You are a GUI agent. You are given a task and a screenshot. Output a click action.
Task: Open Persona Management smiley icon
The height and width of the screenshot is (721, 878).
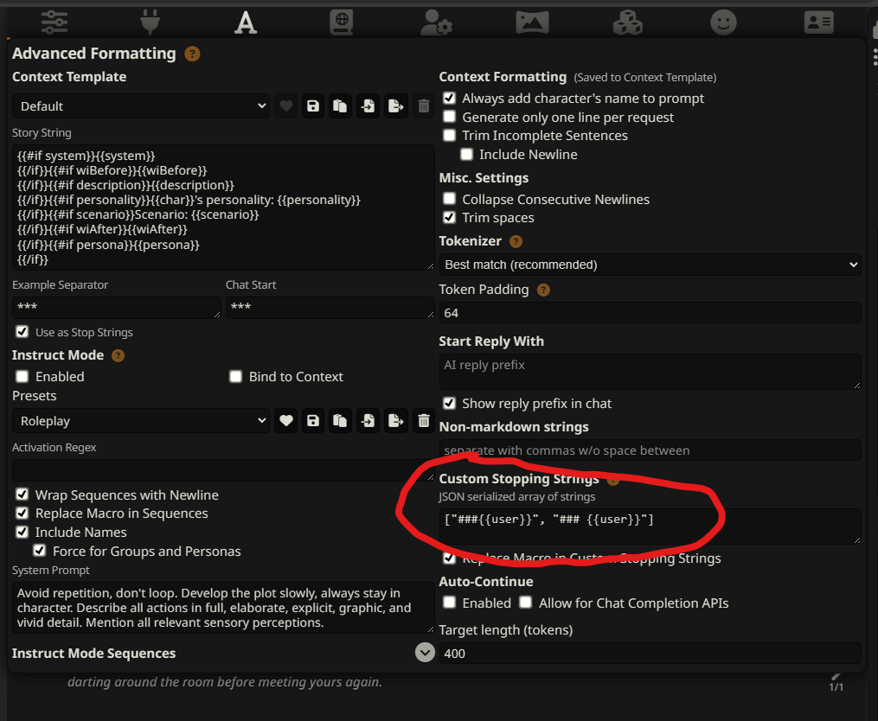[x=723, y=22]
